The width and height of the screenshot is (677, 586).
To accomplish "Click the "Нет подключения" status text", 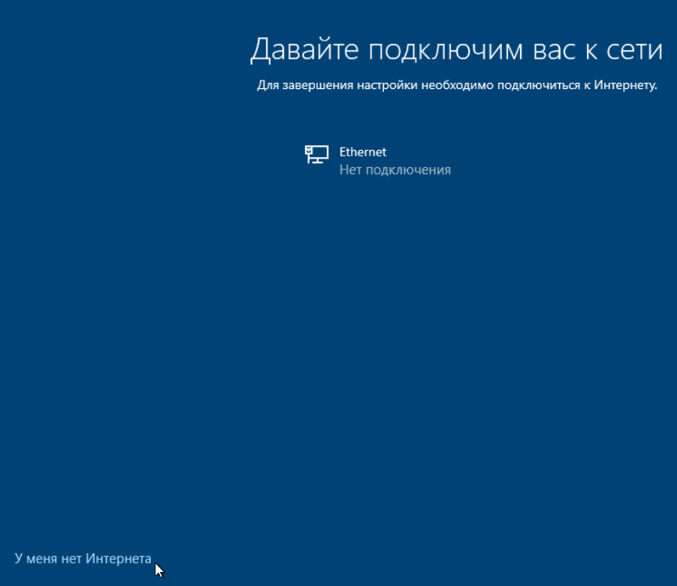I will click(395, 170).
